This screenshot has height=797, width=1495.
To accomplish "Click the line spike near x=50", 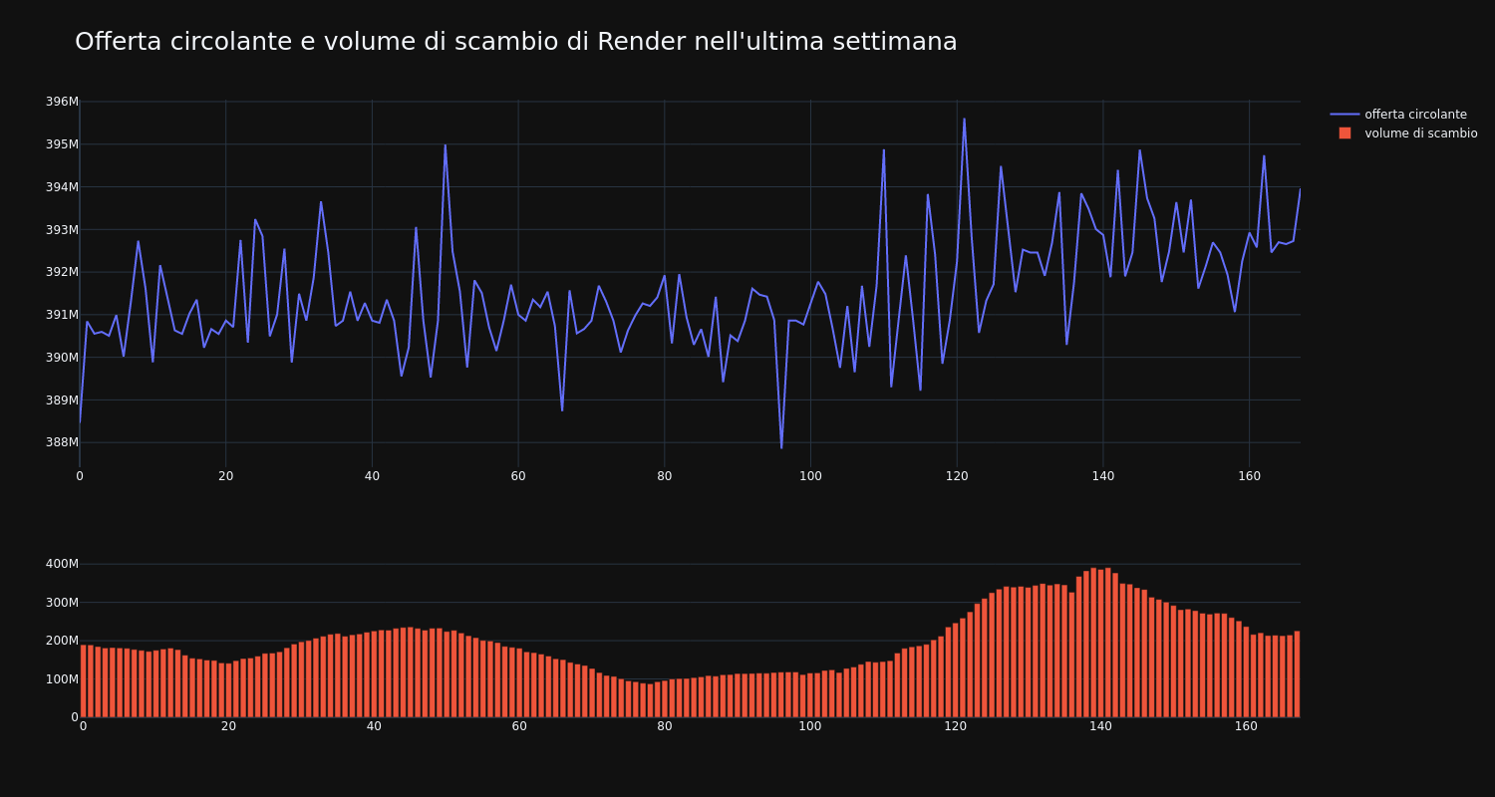I will 446,145.
